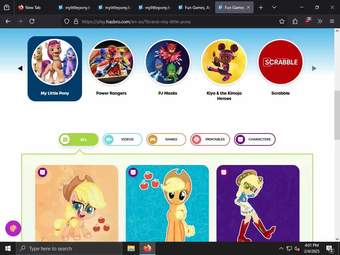Switch to the third mylittlepony.h tab
The width and height of the screenshot is (340, 255).
tap(154, 8)
